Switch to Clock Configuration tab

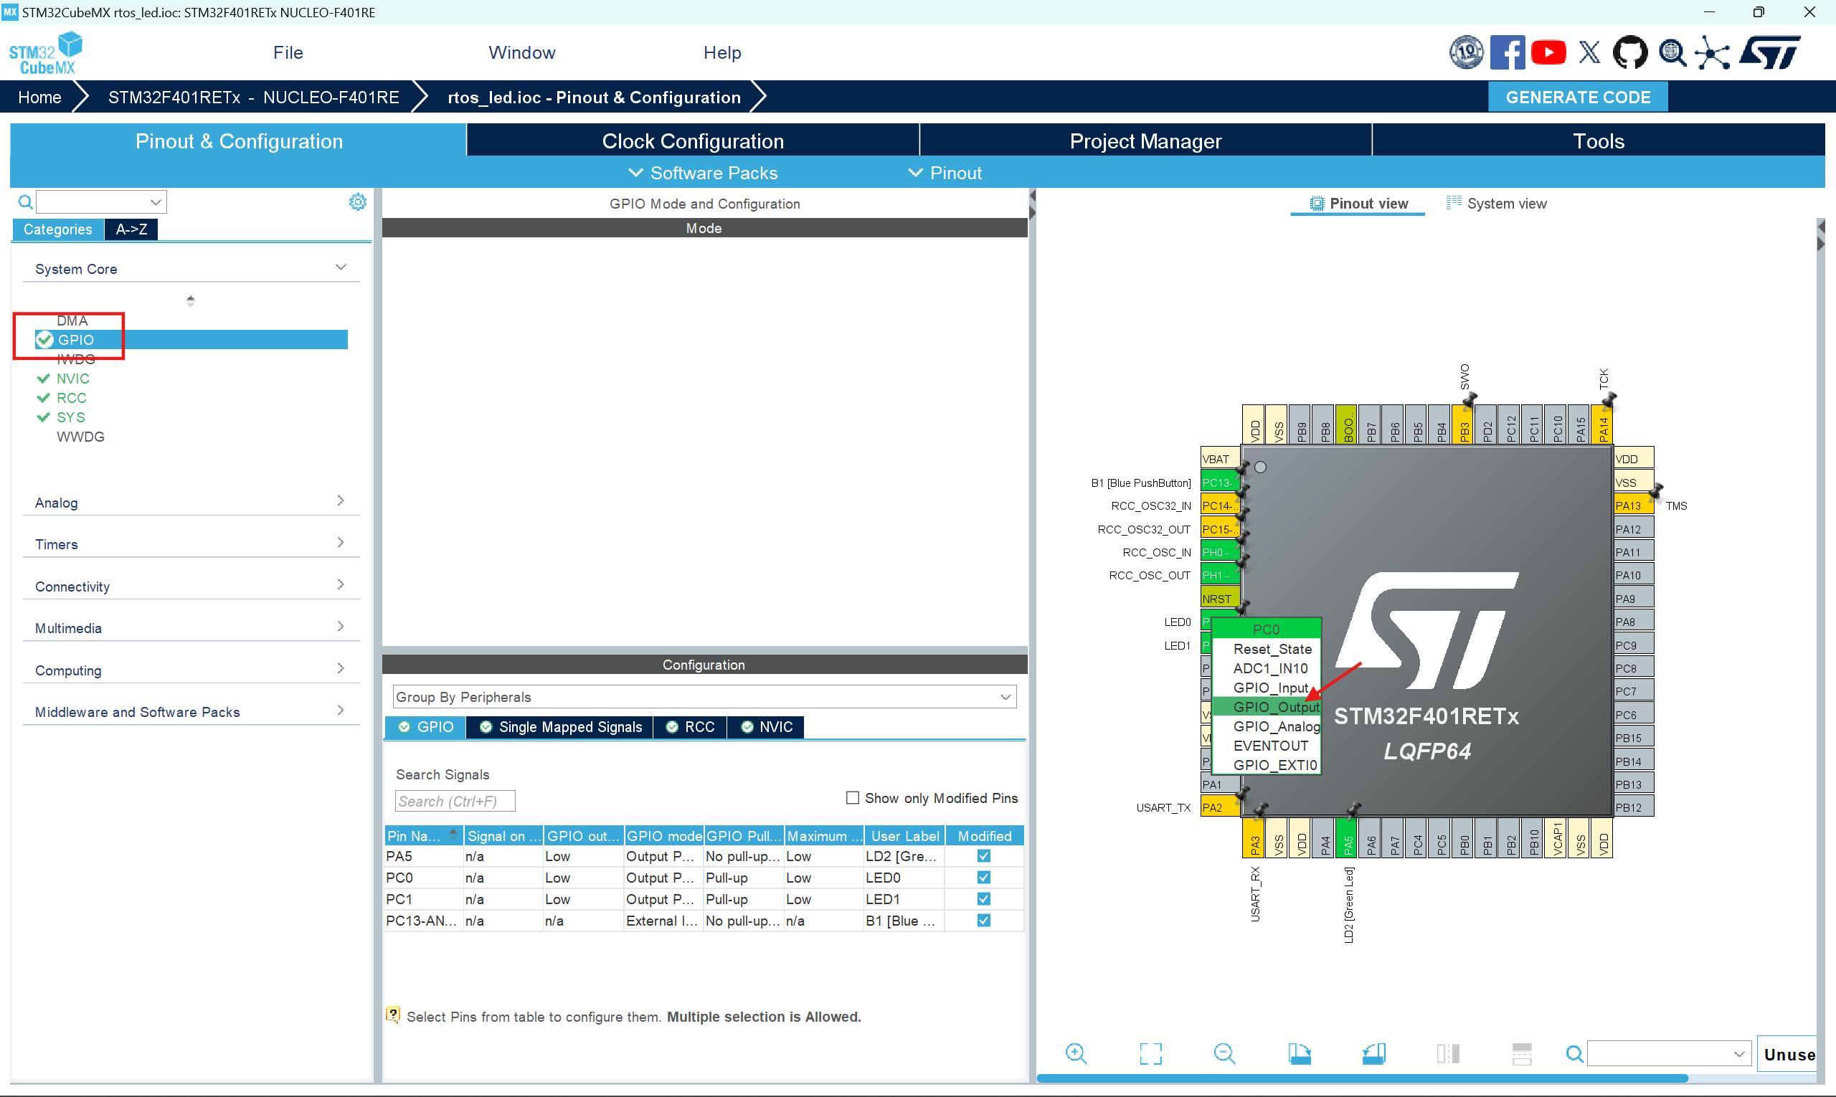[692, 141]
